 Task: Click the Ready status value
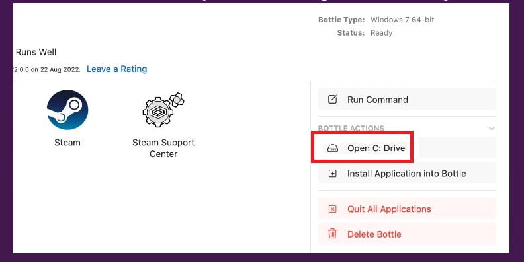(x=381, y=33)
